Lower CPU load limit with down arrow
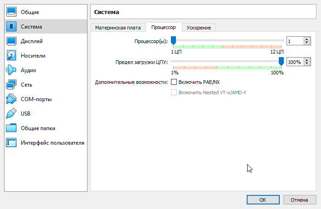The width and height of the screenshot is (321, 209). tap(307, 64)
